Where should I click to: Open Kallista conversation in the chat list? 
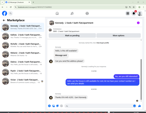pyautogui.click(x=22, y=36)
